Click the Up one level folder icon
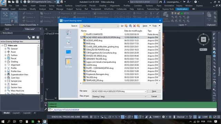The width and height of the screenshot is (221, 124). (x=126, y=26)
